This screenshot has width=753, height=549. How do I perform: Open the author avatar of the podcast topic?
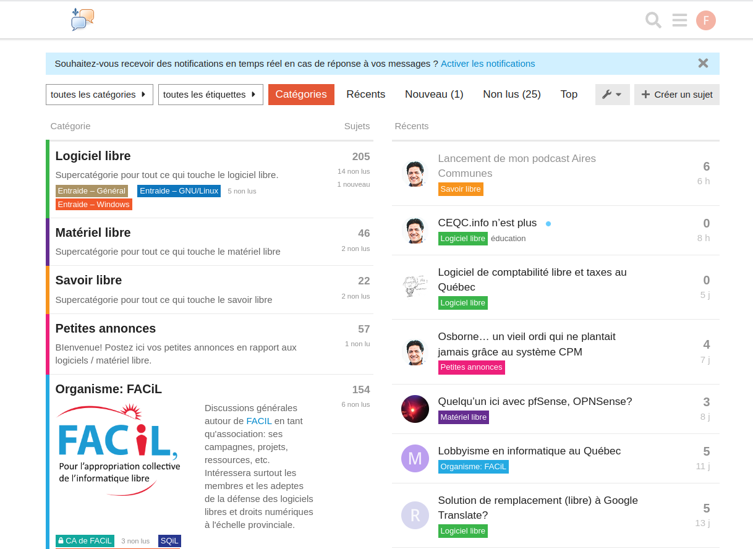(415, 174)
